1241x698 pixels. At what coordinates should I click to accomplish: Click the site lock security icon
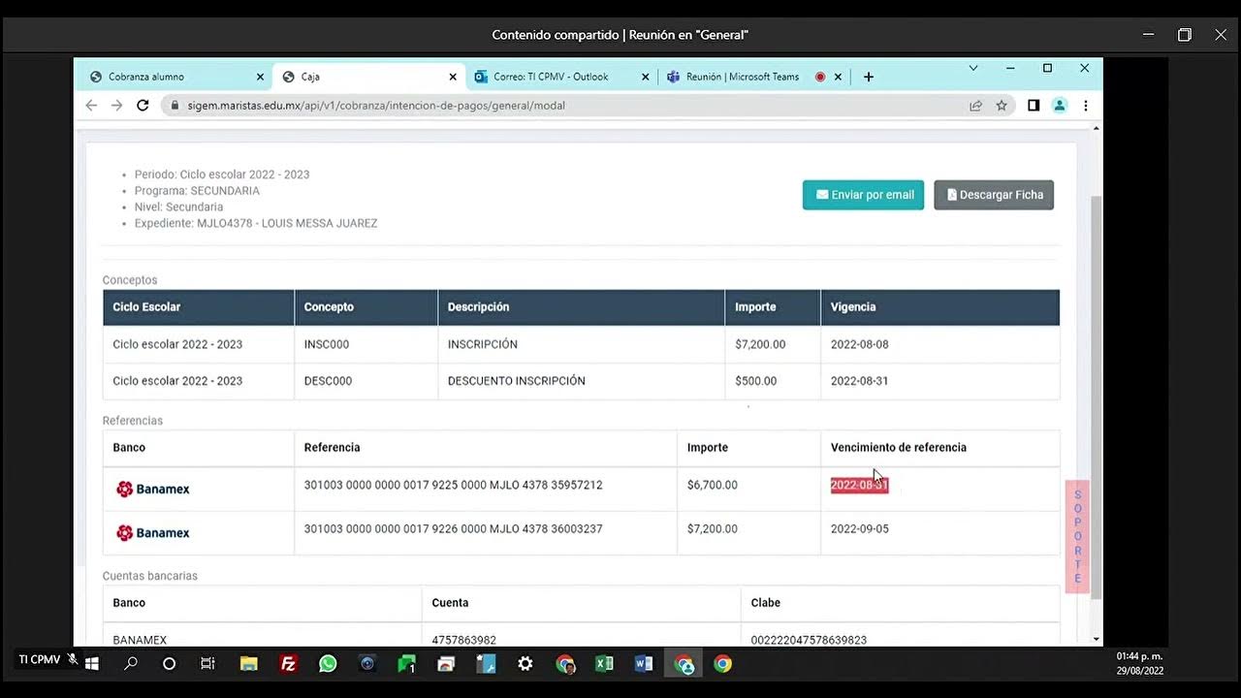click(175, 105)
